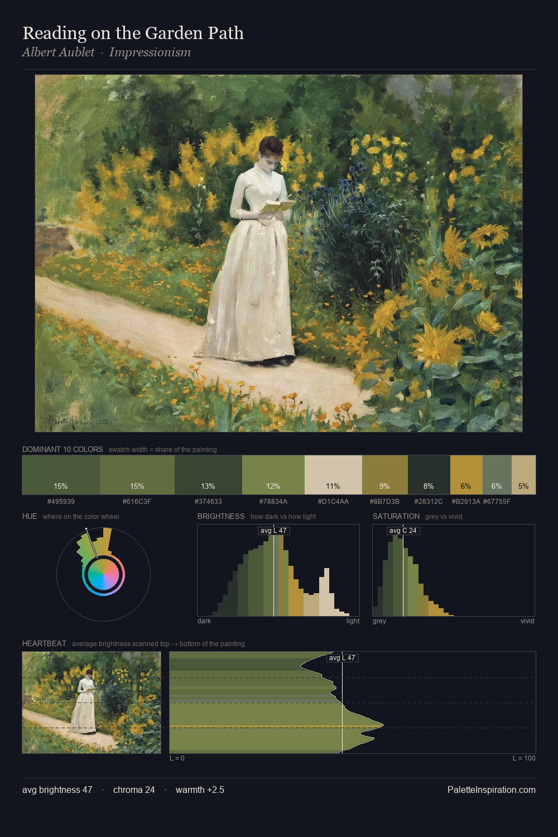Viewport: 558px width, 837px height.
Task: Click the hex code #28312C
Action: 429,502
